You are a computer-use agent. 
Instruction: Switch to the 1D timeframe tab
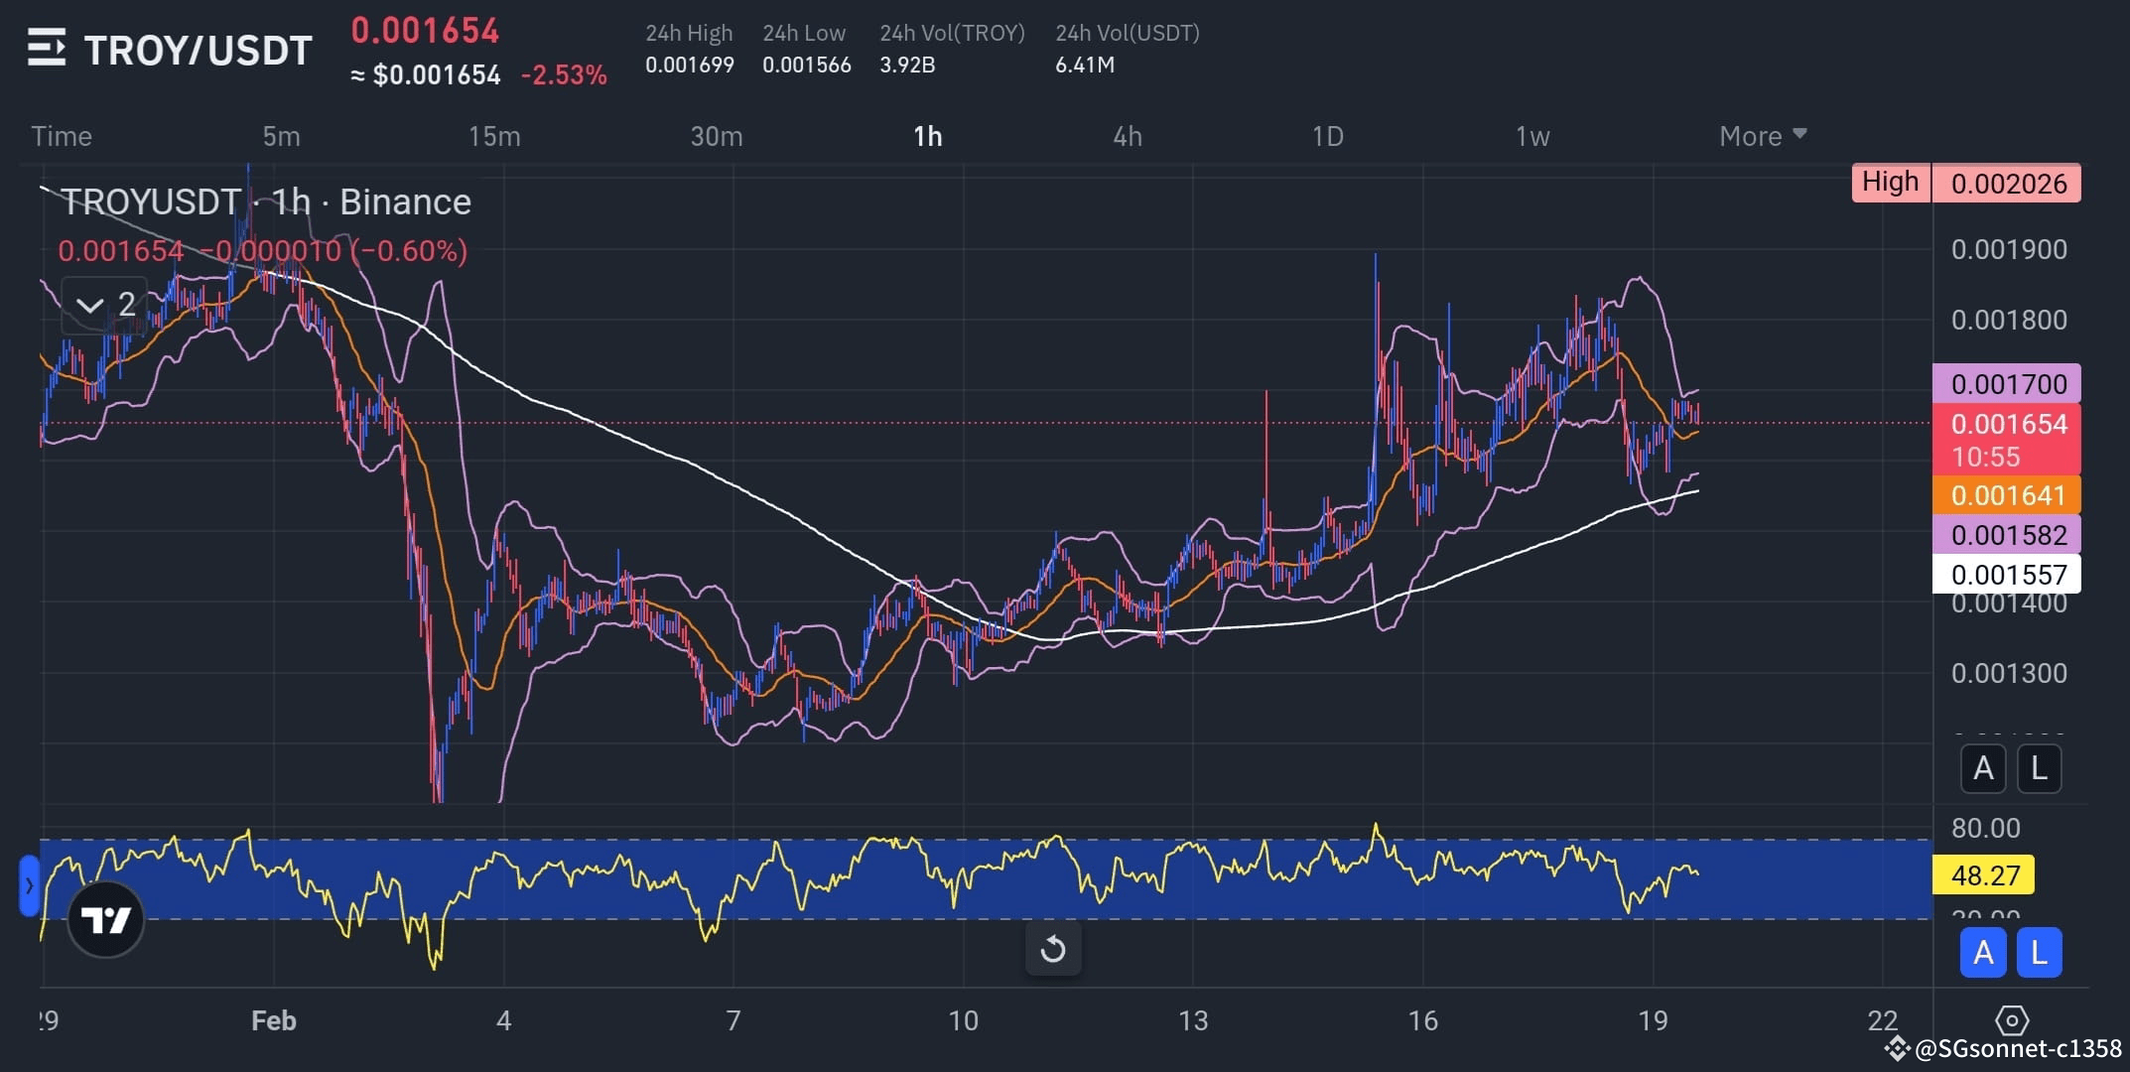pyautogui.click(x=1328, y=136)
